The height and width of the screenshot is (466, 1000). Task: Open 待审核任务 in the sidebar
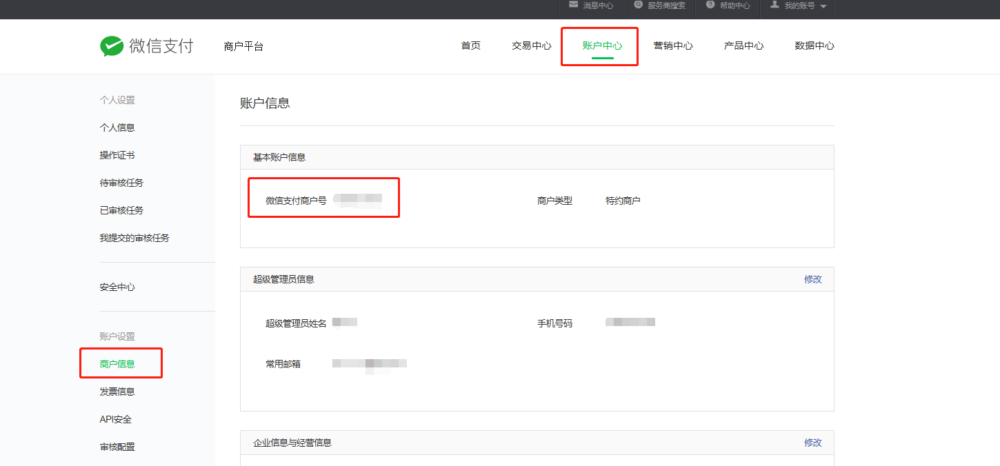coord(121,183)
